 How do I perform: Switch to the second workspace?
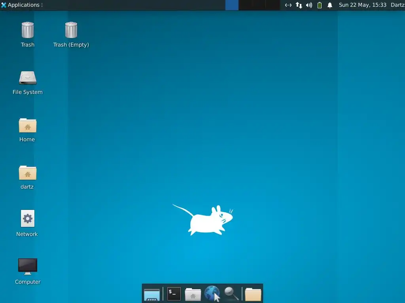245,5
